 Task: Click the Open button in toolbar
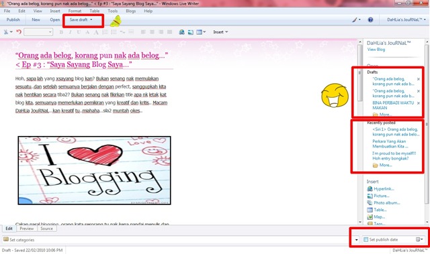(x=55, y=19)
